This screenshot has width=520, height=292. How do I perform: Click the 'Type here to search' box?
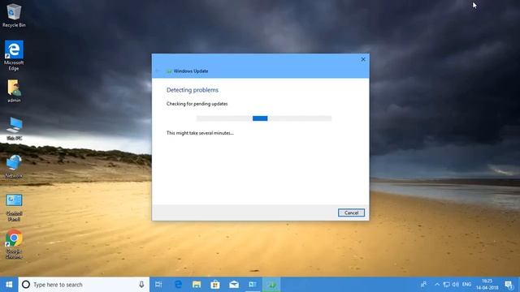point(84,285)
